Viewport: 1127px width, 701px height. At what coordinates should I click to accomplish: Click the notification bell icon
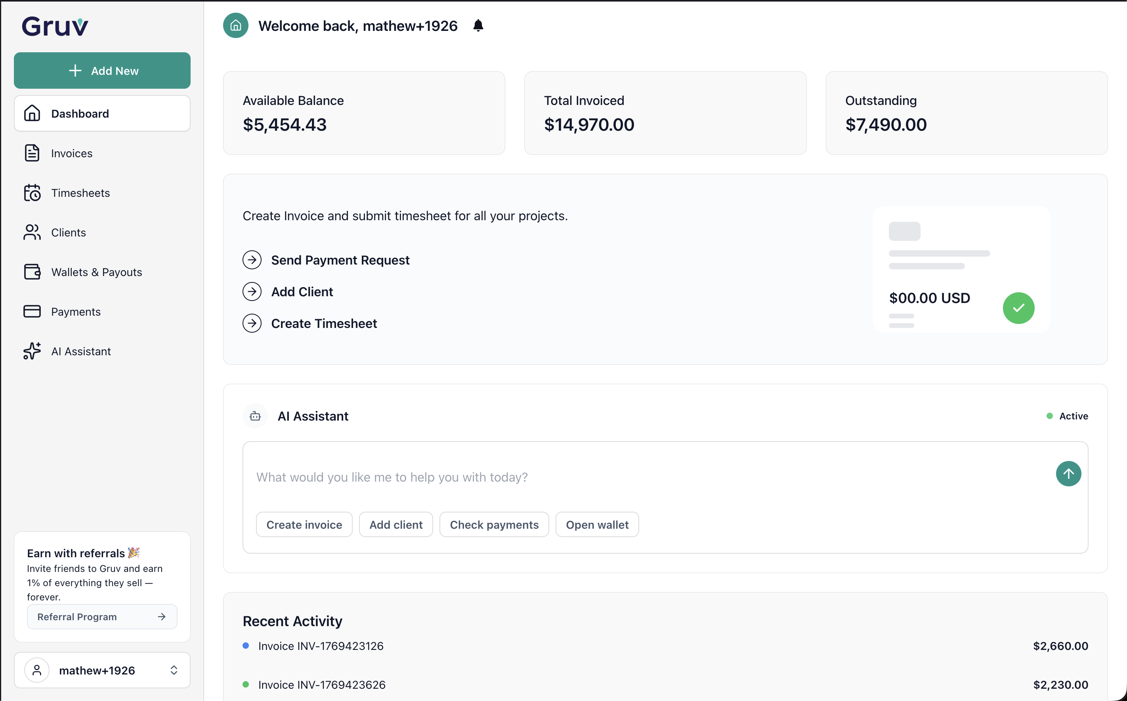478,25
